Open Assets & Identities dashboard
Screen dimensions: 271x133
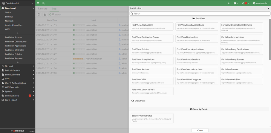point(14,25)
